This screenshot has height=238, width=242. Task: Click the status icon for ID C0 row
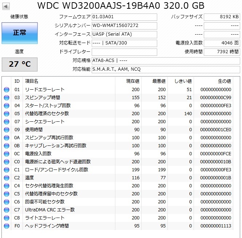click(7, 162)
